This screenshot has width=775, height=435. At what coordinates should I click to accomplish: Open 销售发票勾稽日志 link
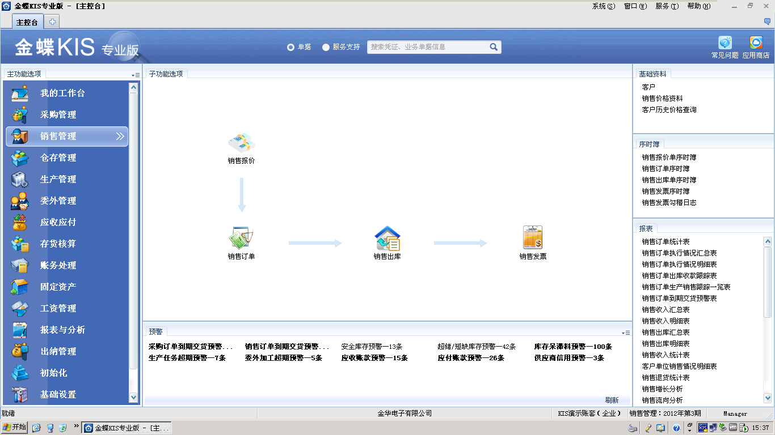click(669, 203)
